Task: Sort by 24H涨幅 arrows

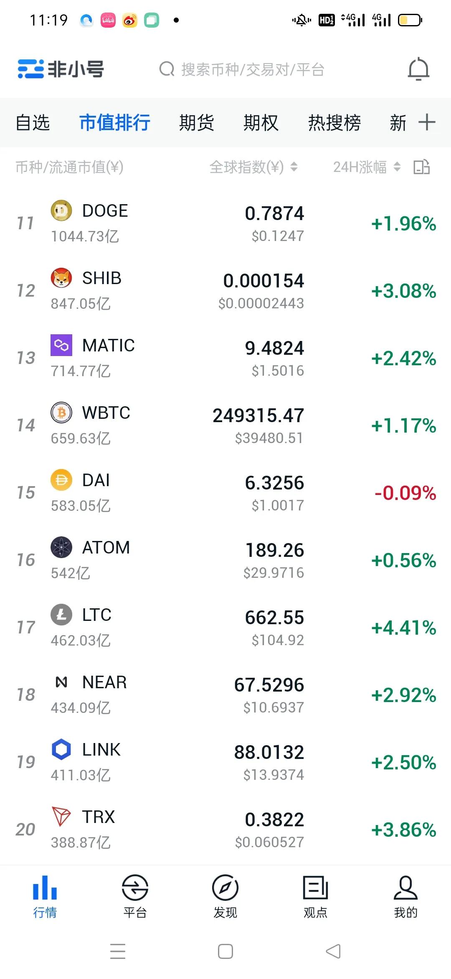Action: point(397,167)
